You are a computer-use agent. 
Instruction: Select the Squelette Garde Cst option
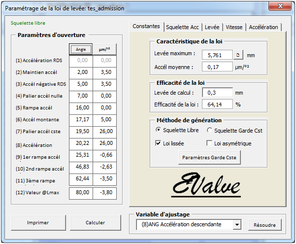pyautogui.click(x=209, y=130)
